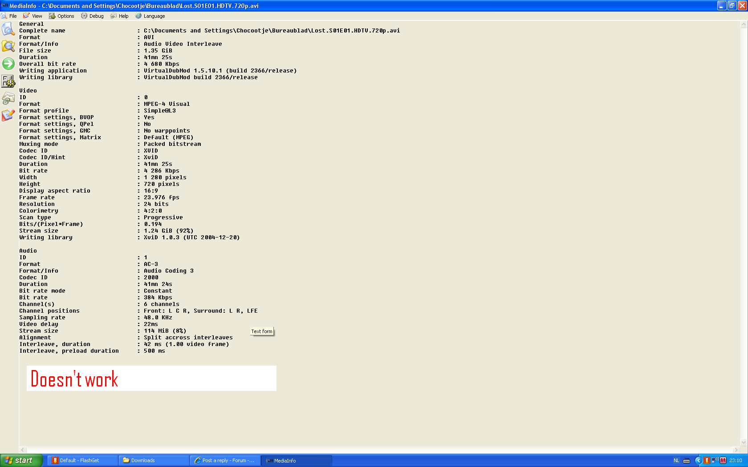Viewport: 748px width, 467px height.
Task: Click the General section header
Action: pyautogui.click(x=32, y=24)
